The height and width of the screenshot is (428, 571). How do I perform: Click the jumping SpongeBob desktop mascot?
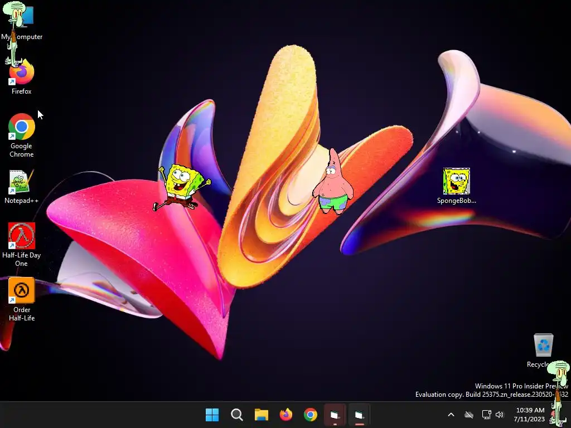tap(182, 188)
